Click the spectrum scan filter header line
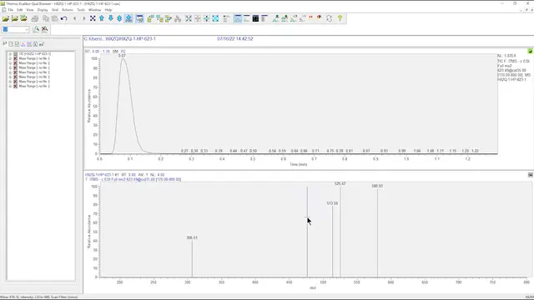This screenshot has width=534, height=300. point(133,179)
